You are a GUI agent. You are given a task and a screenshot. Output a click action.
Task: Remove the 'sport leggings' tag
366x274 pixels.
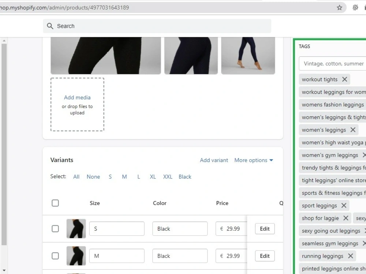pyautogui.click(x=344, y=205)
